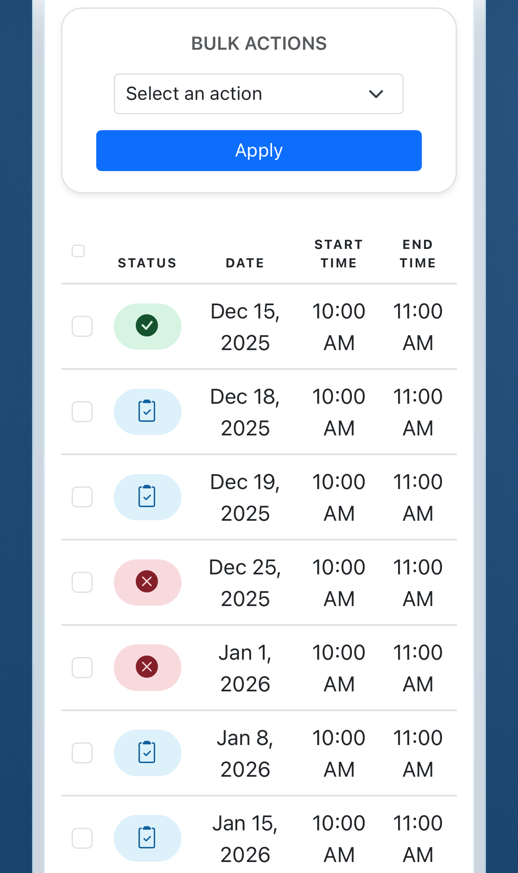Tick the Jan 8, 2026 row checkbox
Screen dimensions: 518x873
[x=82, y=753]
